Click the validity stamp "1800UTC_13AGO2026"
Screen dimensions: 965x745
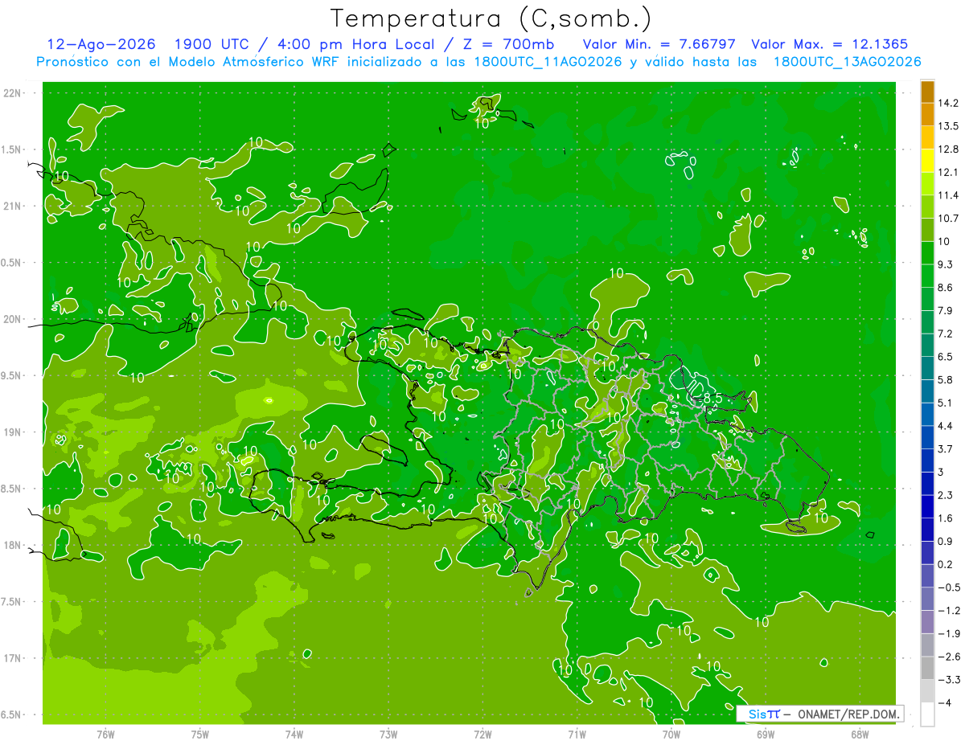(x=847, y=62)
